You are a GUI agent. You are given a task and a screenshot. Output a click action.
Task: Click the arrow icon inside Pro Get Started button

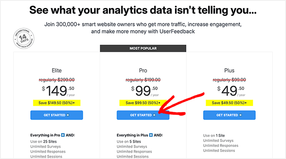coord(154,115)
